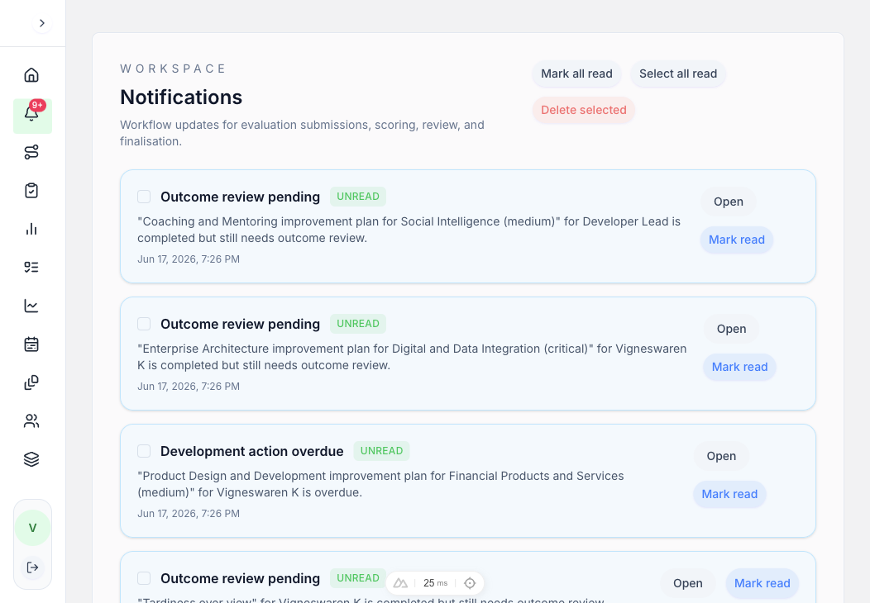Click the red Delete selected button
The image size is (870, 603).
click(584, 110)
